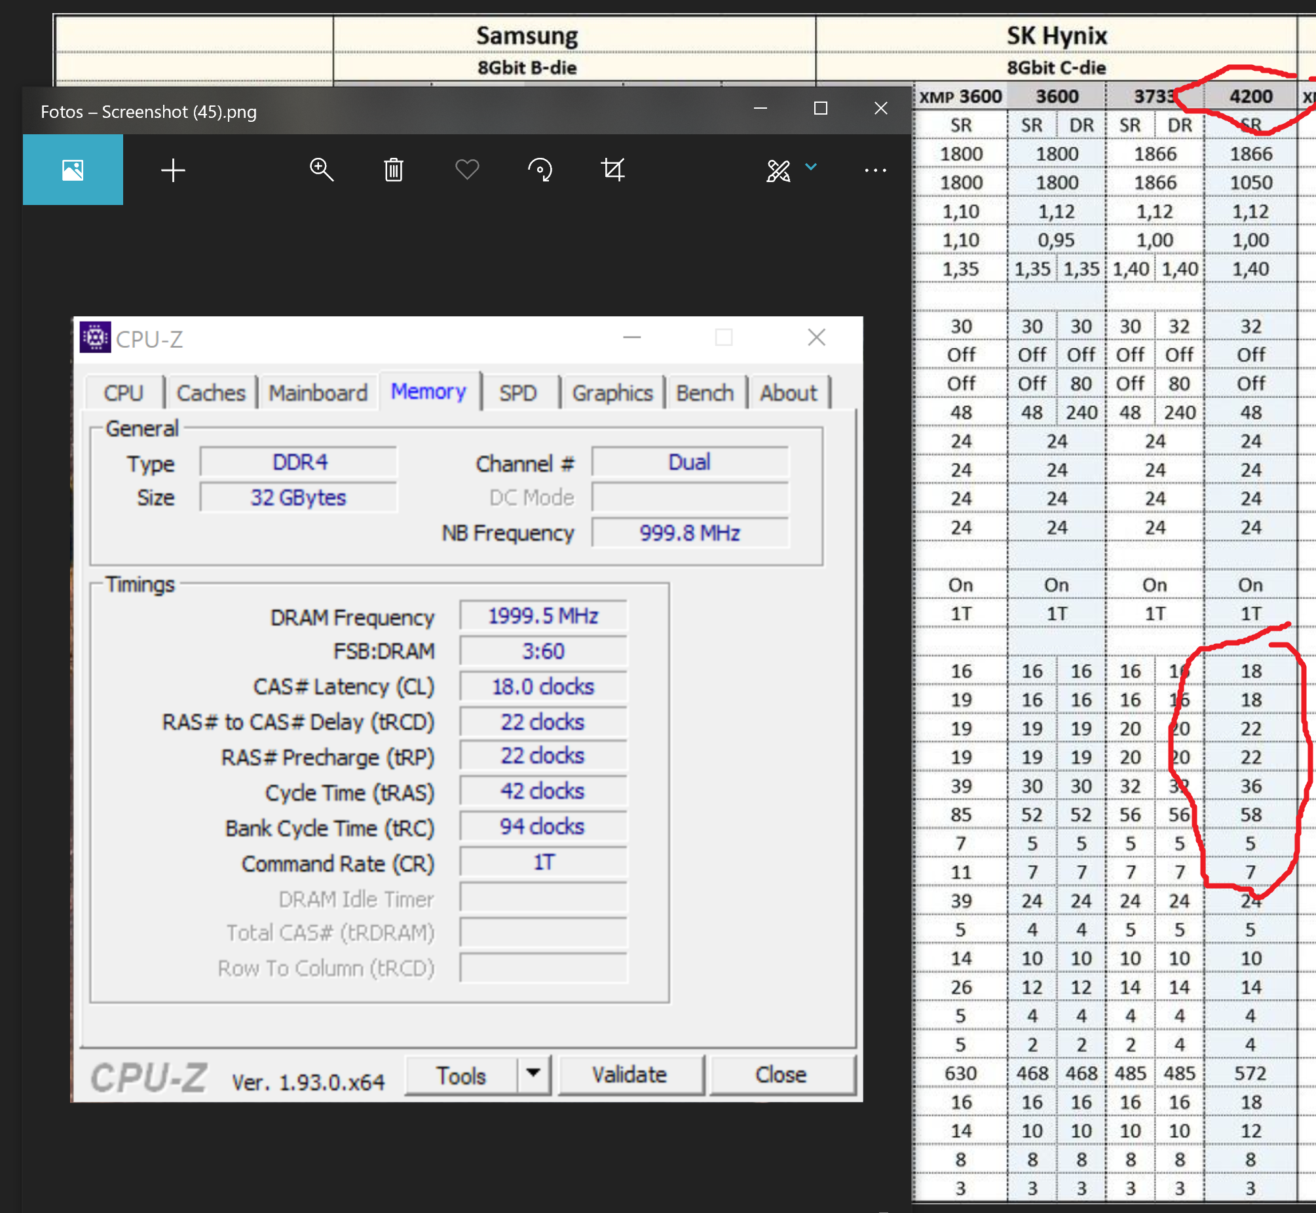
Task: Switch to the Graphics tab in CPU-Z
Action: point(612,393)
